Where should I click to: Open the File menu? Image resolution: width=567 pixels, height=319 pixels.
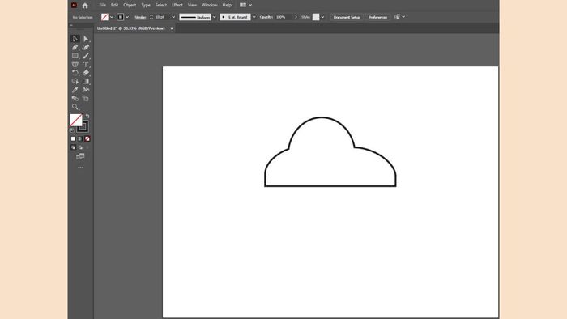(x=103, y=5)
